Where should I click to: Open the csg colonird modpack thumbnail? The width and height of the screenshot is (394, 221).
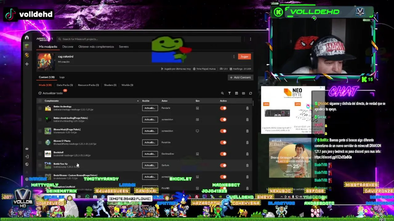46,61
